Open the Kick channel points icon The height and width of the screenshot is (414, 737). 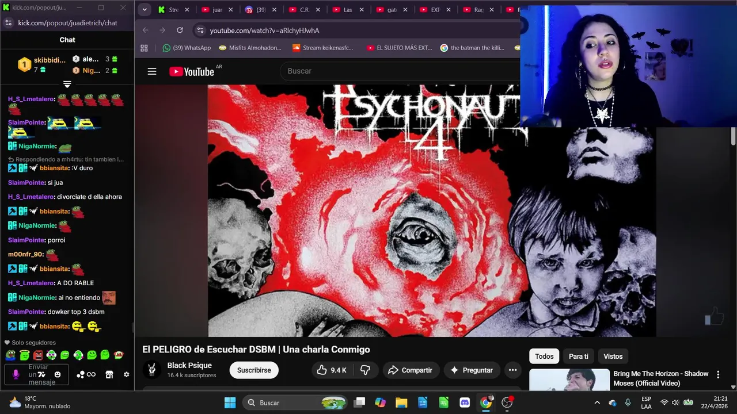(x=86, y=374)
